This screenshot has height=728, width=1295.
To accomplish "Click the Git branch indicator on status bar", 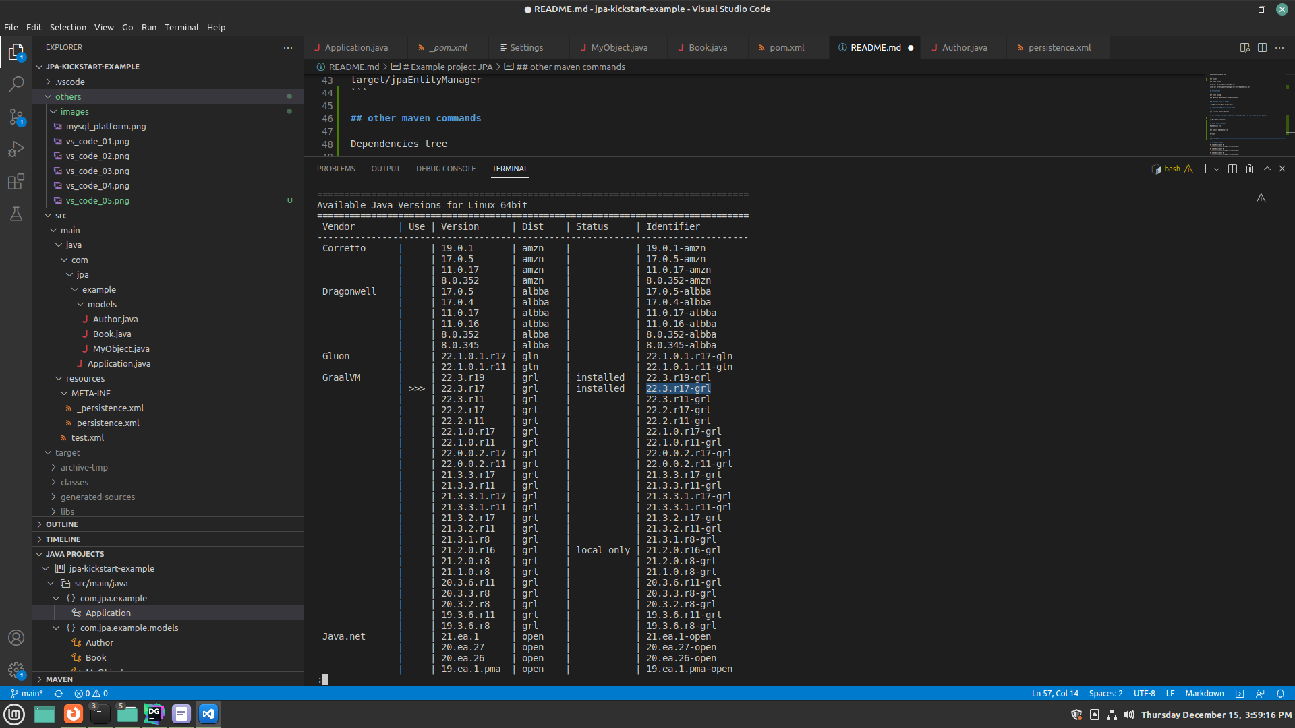I will [x=30, y=692].
